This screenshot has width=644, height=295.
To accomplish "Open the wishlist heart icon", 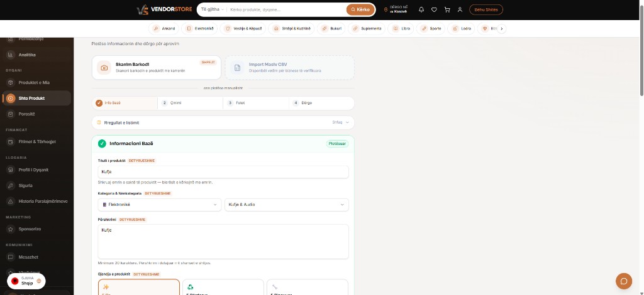I will pos(434,9).
